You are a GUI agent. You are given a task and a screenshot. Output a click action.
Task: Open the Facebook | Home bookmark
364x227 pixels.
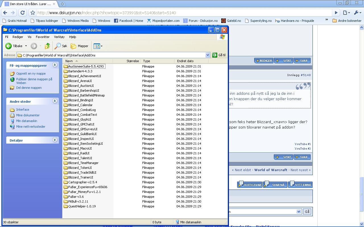[x=129, y=21]
